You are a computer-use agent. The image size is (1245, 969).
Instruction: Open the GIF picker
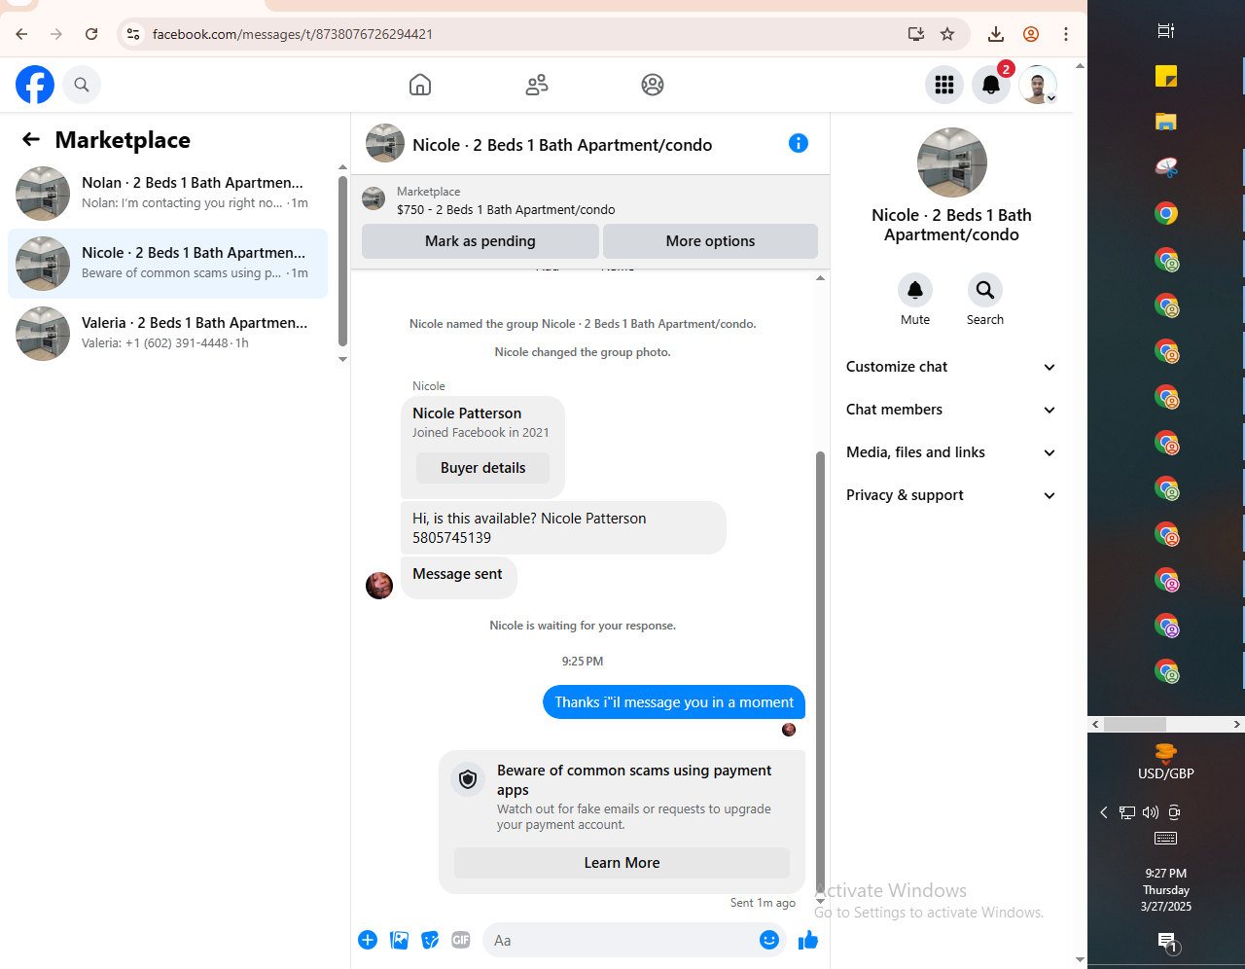point(461,940)
